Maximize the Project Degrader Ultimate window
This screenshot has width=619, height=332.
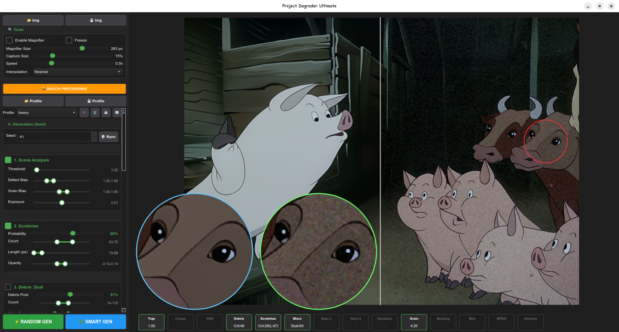click(600, 6)
